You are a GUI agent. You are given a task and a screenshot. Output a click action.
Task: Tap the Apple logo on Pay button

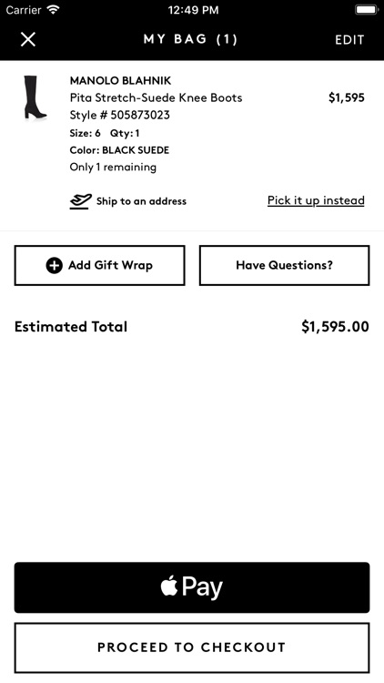(x=169, y=586)
